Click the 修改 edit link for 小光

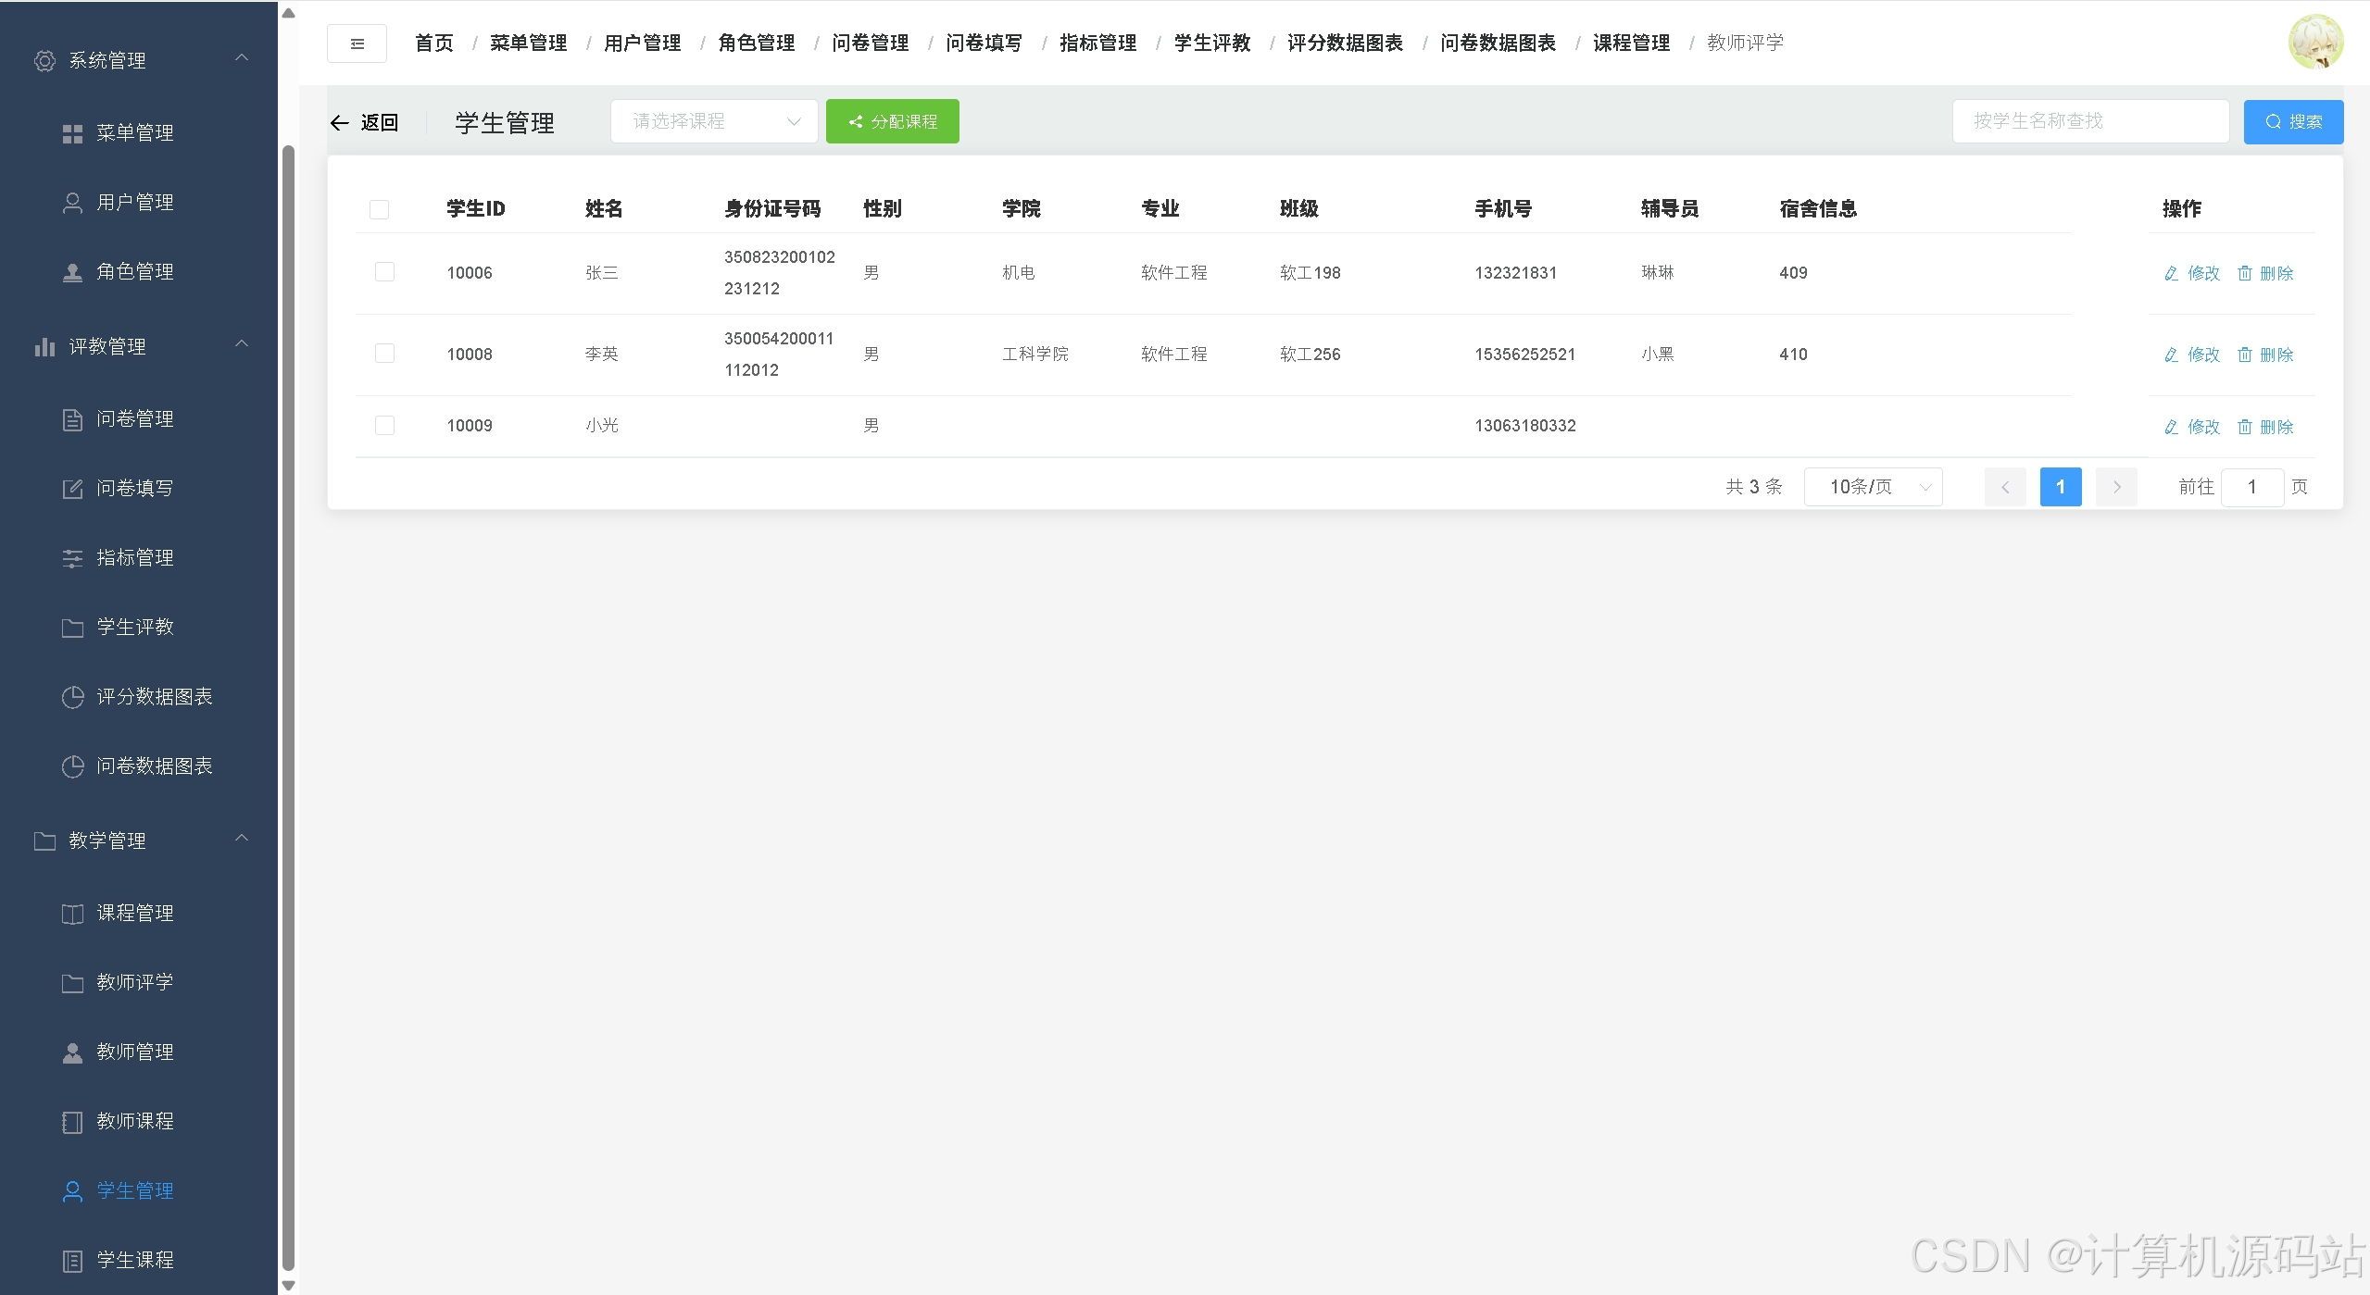(x=2192, y=427)
